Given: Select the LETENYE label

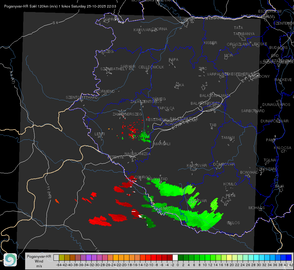Looking at the screenshot, I should (x=116, y=157).
